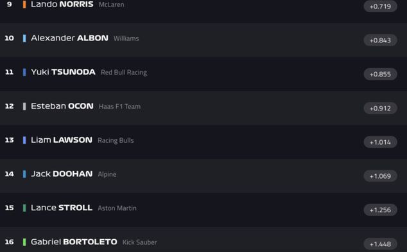Viewport: 407px width, 252px height.
Task: Open Liam LAWSON driver entry
Action: pos(203,141)
